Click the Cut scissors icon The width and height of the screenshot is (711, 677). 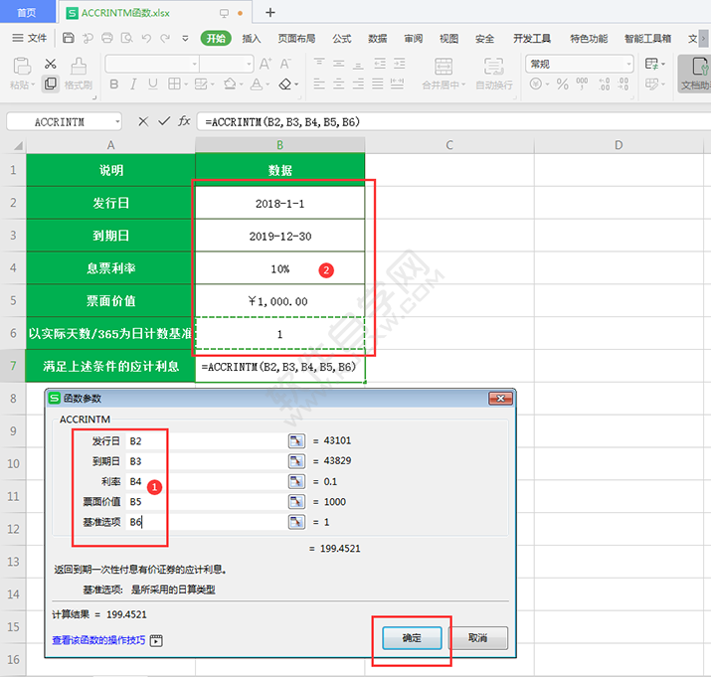pos(51,64)
